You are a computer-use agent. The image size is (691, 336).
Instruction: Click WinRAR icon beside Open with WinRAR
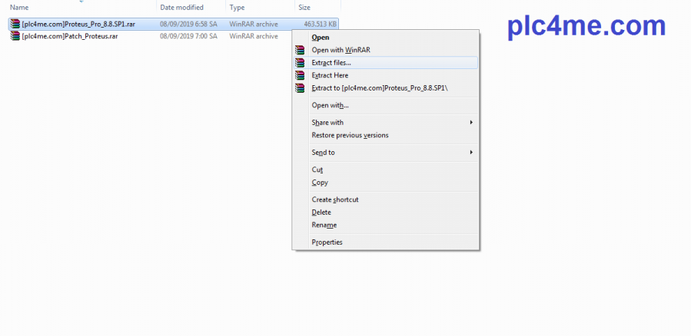click(x=300, y=50)
